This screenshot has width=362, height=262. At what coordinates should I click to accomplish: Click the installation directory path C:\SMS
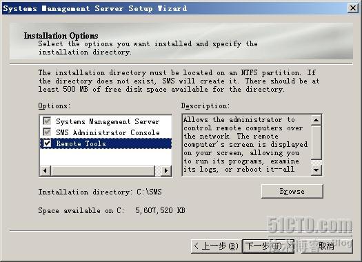(149, 192)
